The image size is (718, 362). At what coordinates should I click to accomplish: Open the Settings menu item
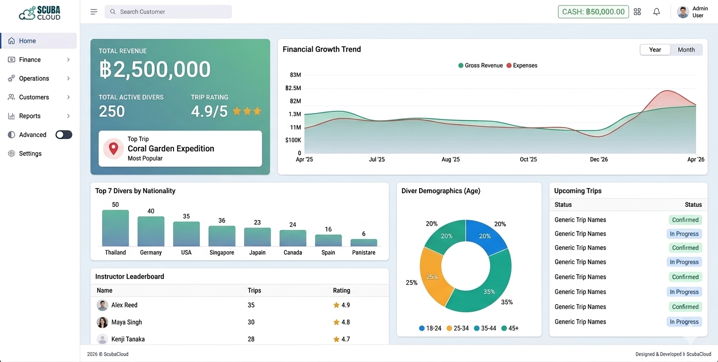coord(39,153)
